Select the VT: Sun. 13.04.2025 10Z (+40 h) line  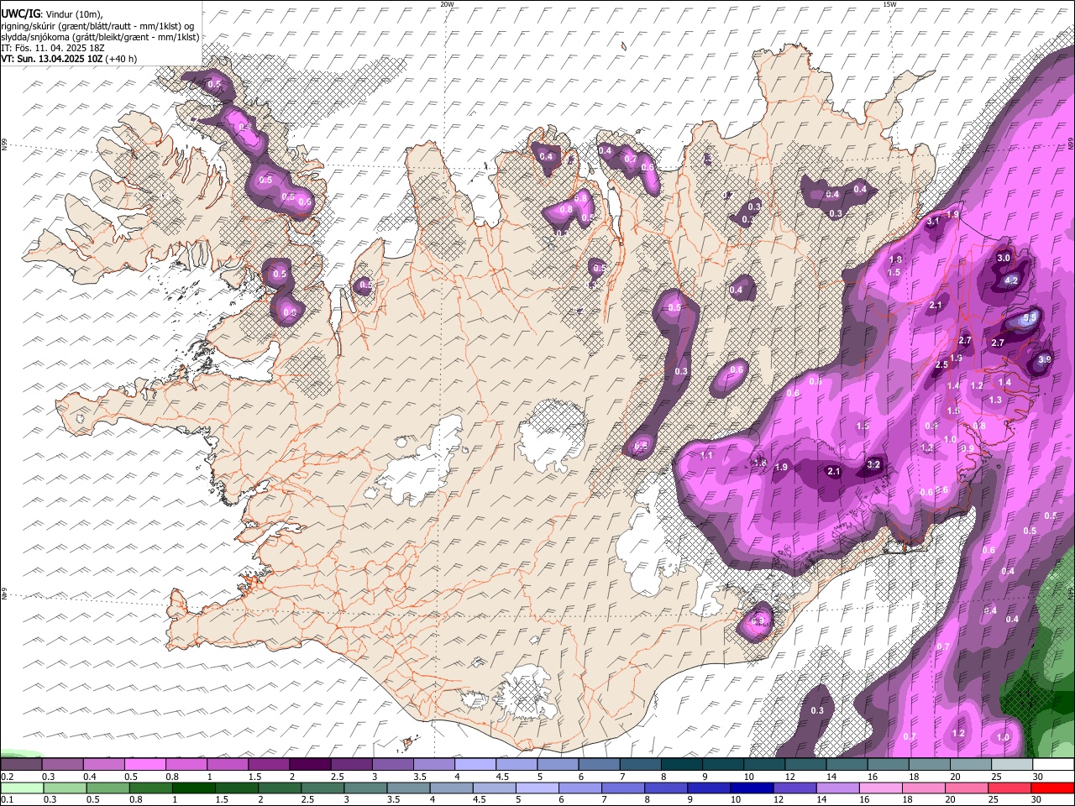[69, 59]
